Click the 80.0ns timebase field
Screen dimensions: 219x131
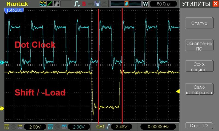[x=163, y=4]
